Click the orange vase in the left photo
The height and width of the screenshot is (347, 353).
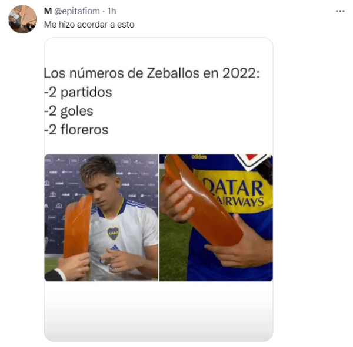78,227
